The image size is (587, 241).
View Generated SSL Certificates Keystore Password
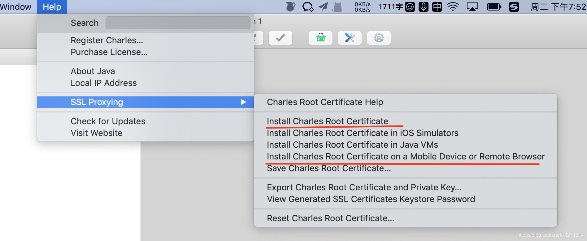click(406, 199)
